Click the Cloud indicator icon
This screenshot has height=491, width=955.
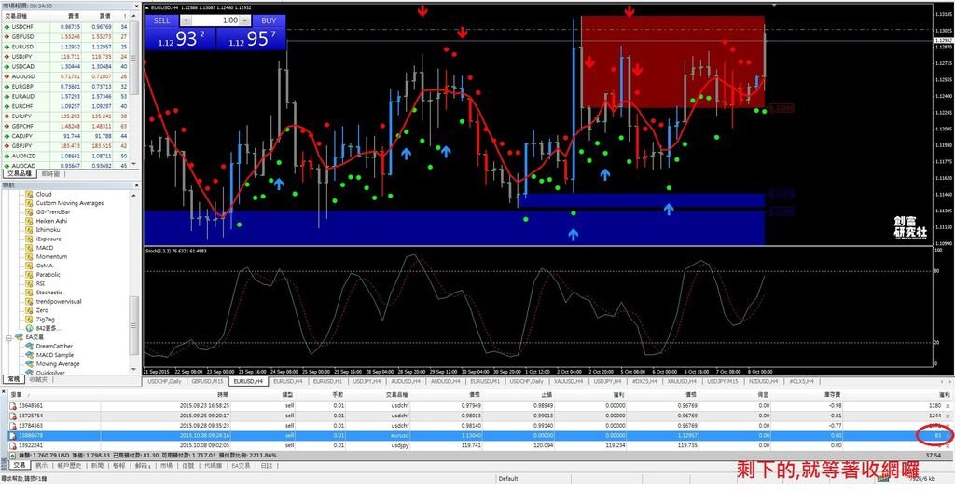29,194
